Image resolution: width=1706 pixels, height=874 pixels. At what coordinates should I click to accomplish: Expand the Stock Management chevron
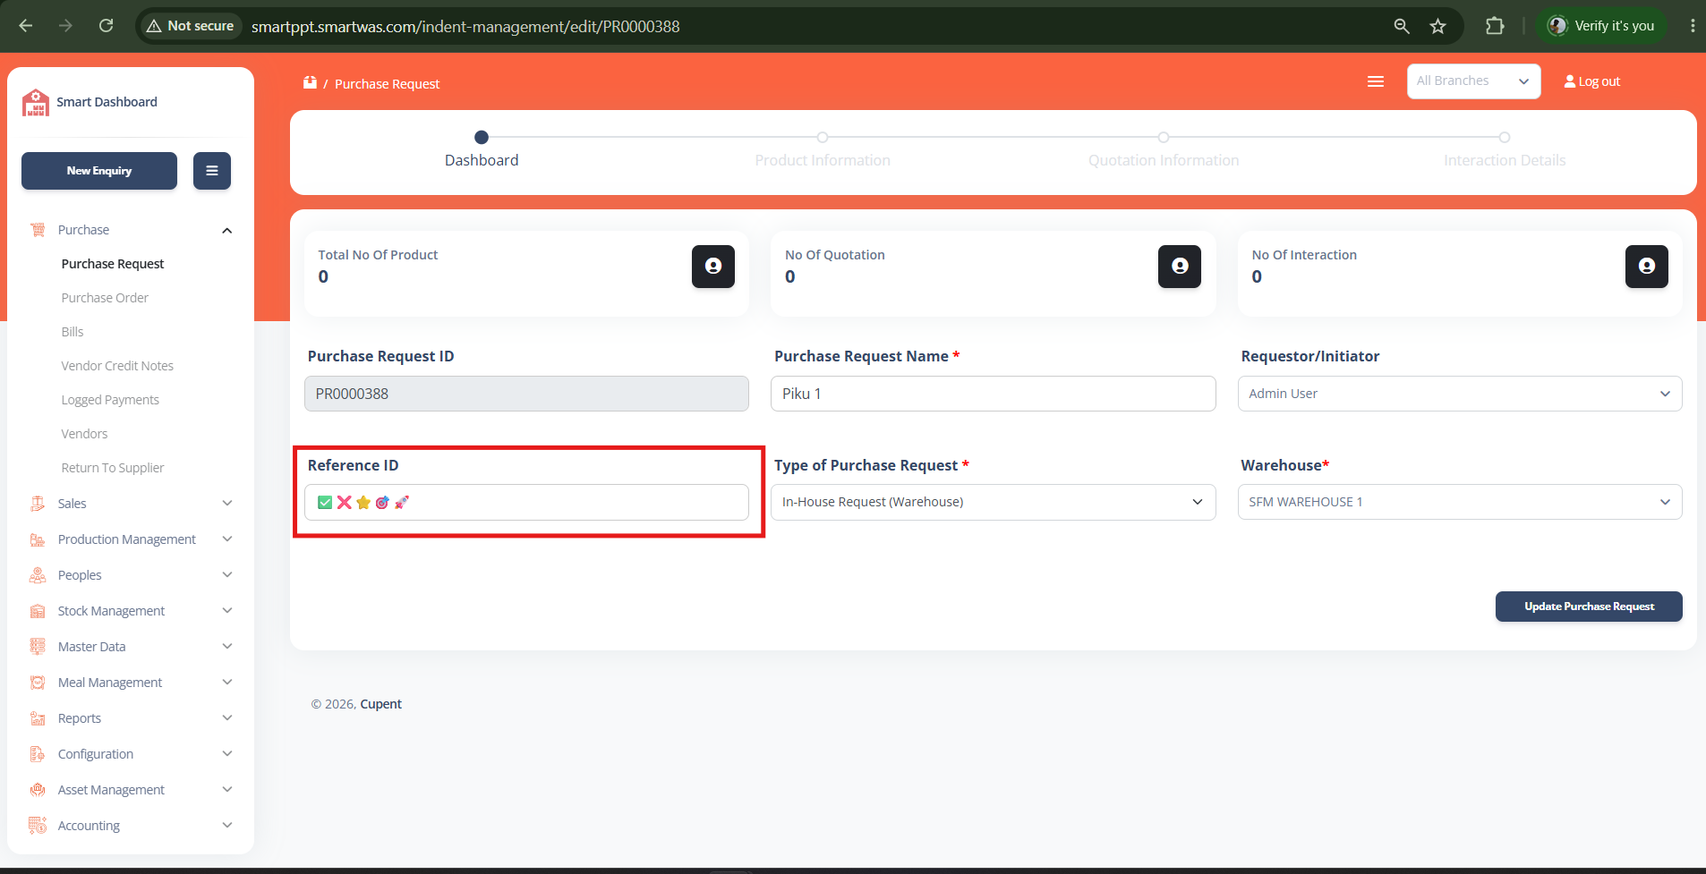coord(227,611)
